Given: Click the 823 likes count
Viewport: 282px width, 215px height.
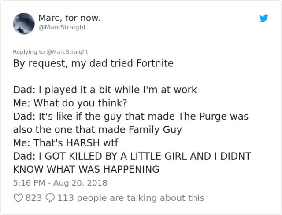Looking at the screenshot, I should (x=33, y=198).
